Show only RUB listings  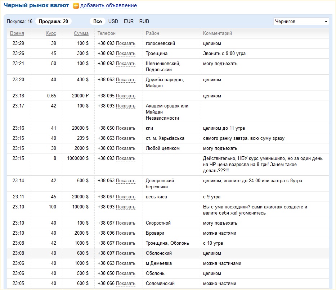coord(144,21)
